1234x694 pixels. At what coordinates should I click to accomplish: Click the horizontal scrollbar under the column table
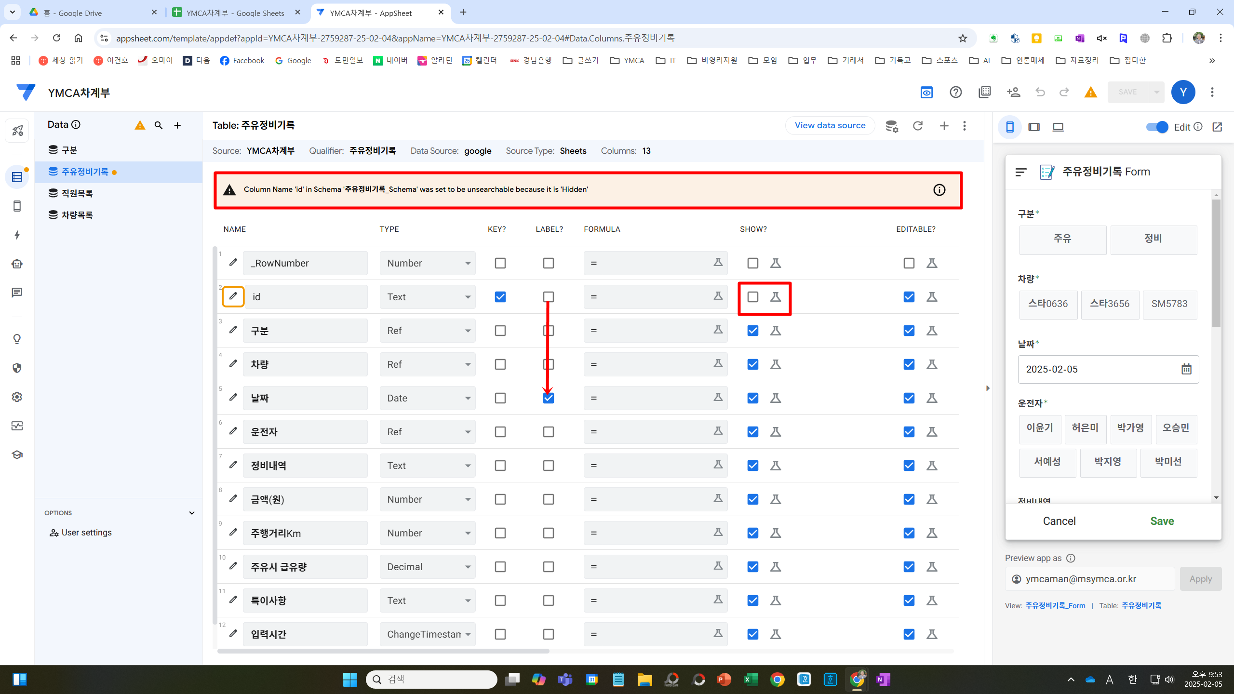pyautogui.click(x=383, y=651)
